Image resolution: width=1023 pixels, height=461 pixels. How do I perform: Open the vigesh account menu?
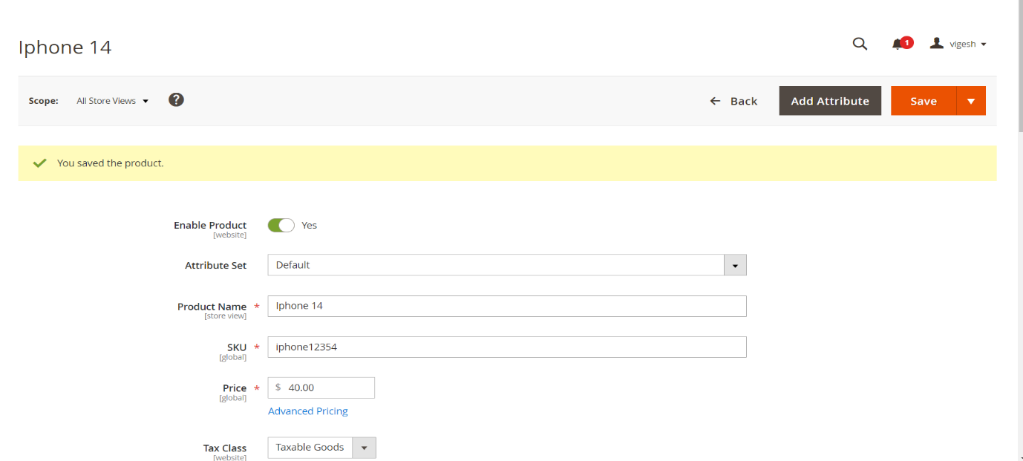(958, 44)
